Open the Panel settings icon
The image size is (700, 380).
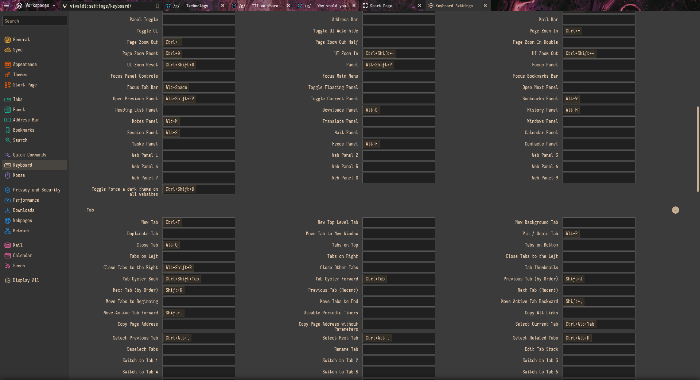[8, 110]
